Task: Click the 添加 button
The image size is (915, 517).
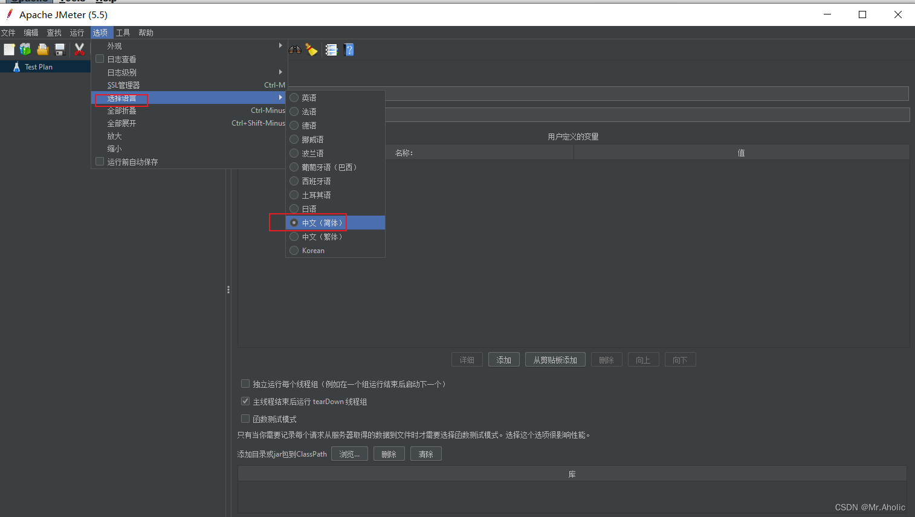Action: tap(504, 360)
